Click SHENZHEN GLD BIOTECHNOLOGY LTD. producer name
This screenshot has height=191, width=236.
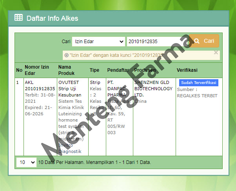153,89
